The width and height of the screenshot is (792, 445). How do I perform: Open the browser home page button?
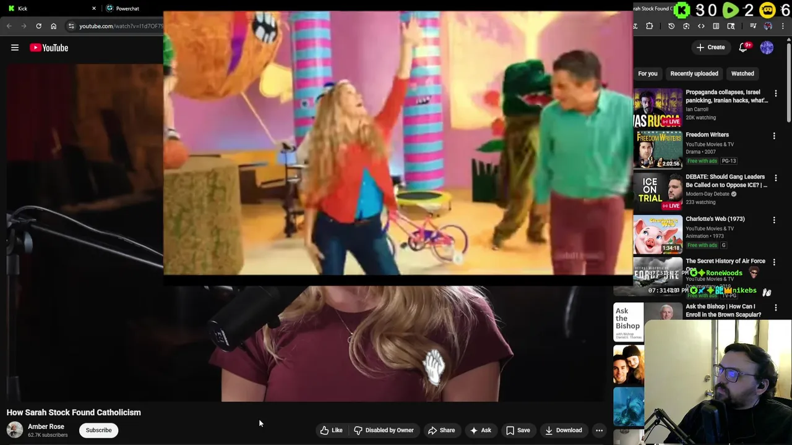(53, 26)
